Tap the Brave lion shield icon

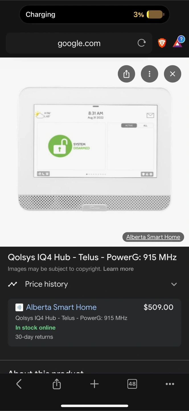[x=162, y=43]
